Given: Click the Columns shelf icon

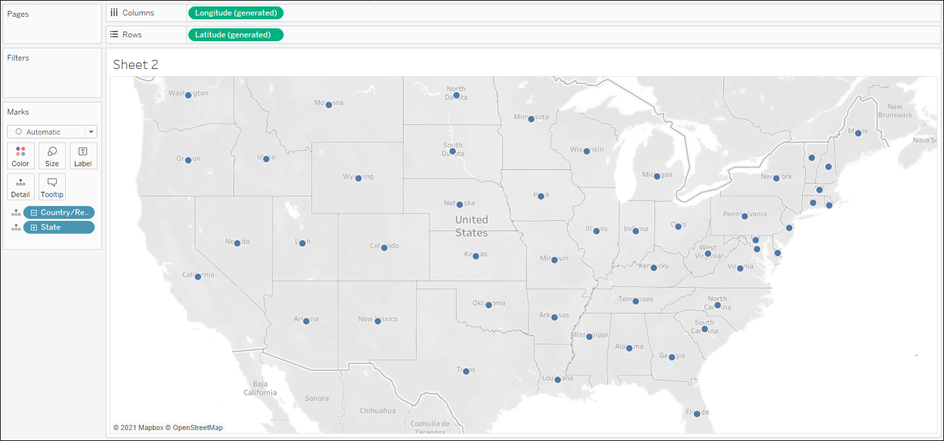Looking at the screenshot, I should (x=114, y=13).
